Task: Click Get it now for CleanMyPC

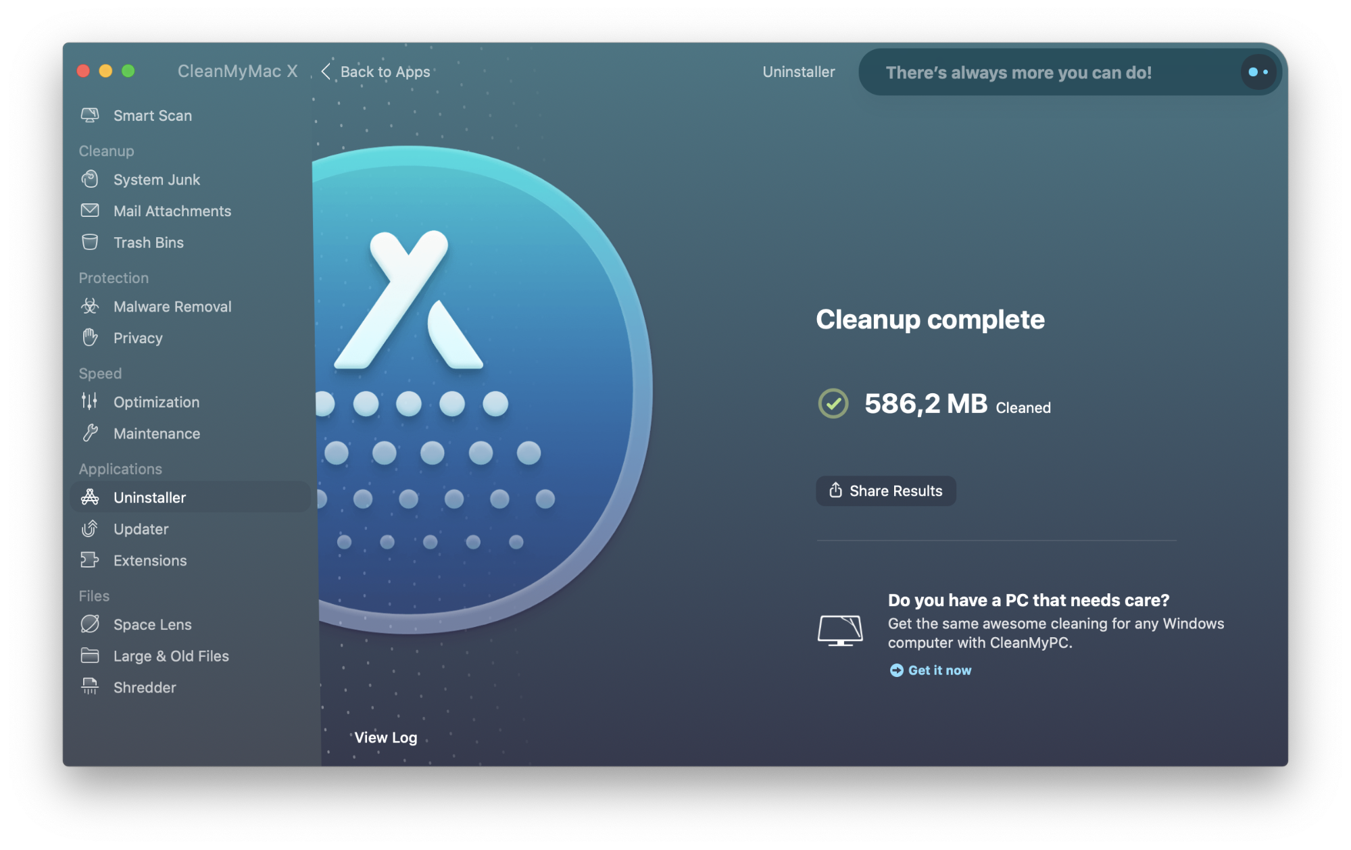Action: 930,670
